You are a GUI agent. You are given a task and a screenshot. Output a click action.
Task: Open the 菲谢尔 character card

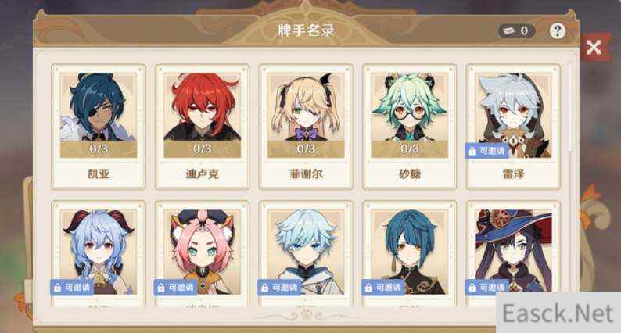click(306, 127)
